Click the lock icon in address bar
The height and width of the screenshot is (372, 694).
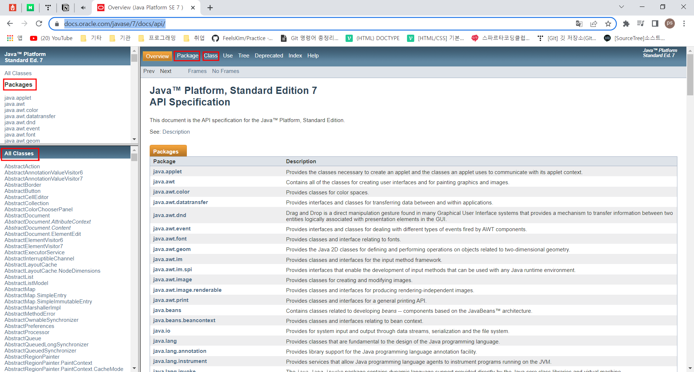pyautogui.click(x=56, y=24)
